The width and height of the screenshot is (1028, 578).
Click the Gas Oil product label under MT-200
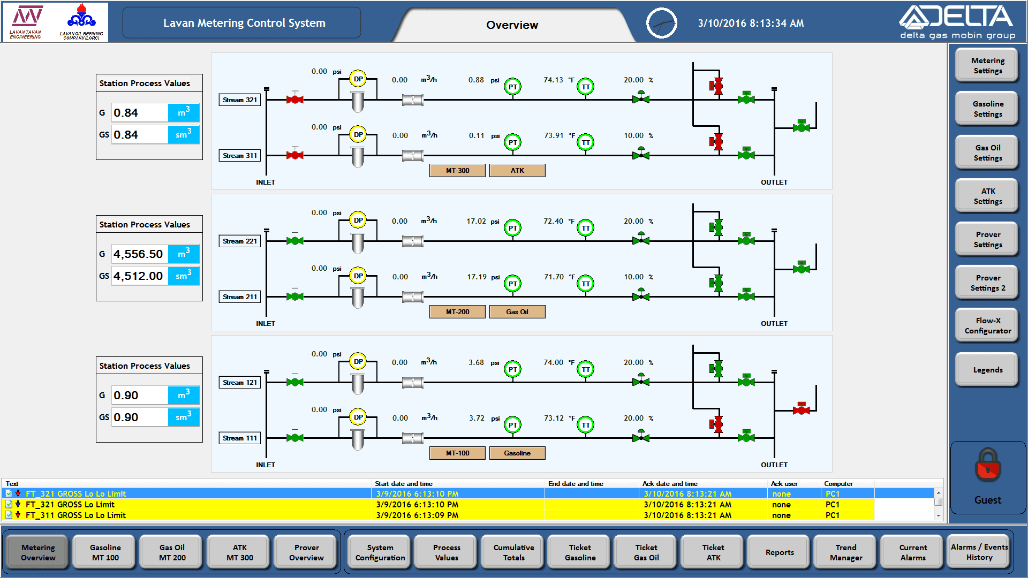tap(517, 312)
